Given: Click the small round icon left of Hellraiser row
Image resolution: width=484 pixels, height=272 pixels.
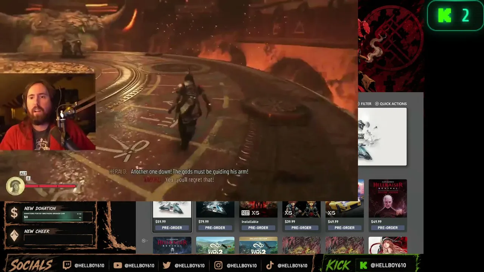Looking at the screenshot, I should pos(143,241).
